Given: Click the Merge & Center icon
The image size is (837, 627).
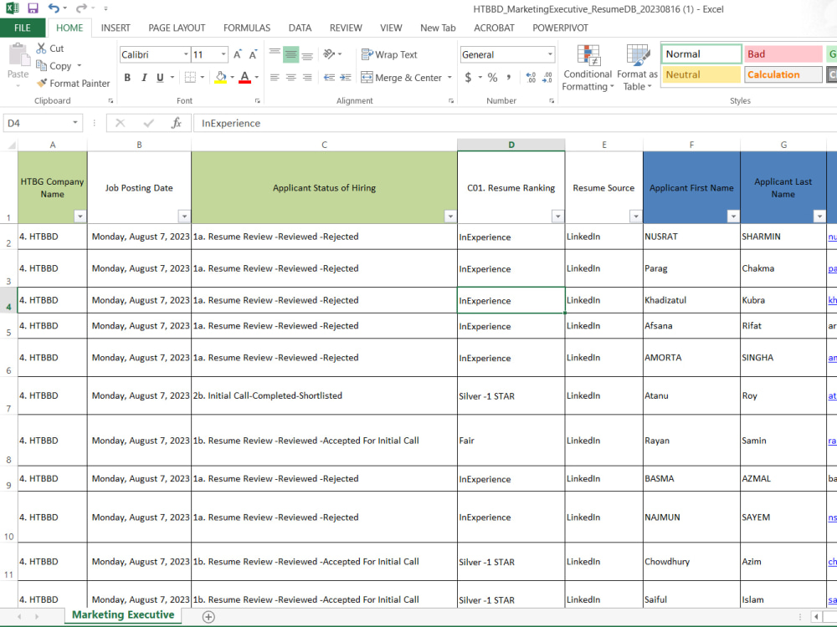Looking at the screenshot, I should pyautogui.click(x=367, y=77).
